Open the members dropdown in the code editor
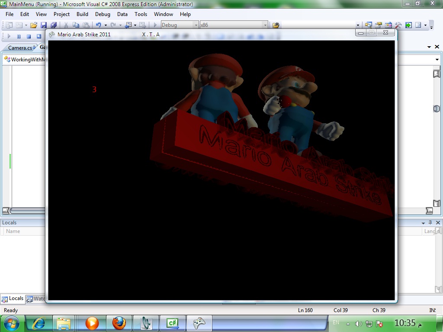443x332 pixels. click(437, 60)
